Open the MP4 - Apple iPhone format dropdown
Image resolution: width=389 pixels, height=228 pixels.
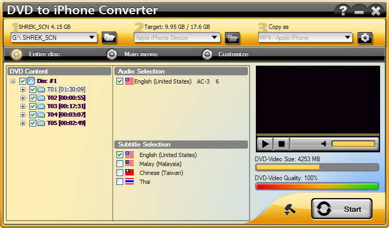pyautogui.click(x=305, y=38)
